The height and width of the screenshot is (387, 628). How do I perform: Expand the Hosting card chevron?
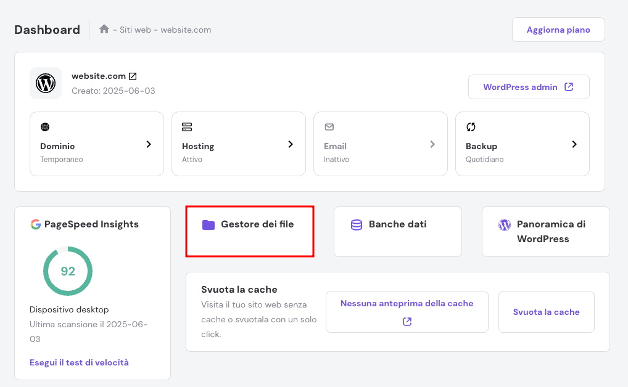point(291,144)
